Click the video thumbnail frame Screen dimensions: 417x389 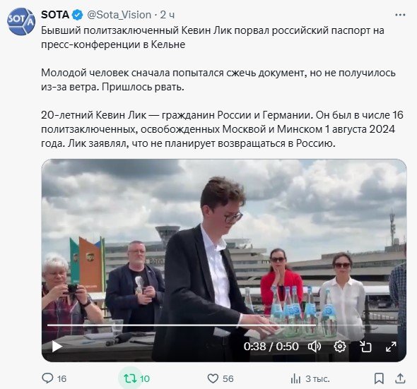click(x=224, y=261)
